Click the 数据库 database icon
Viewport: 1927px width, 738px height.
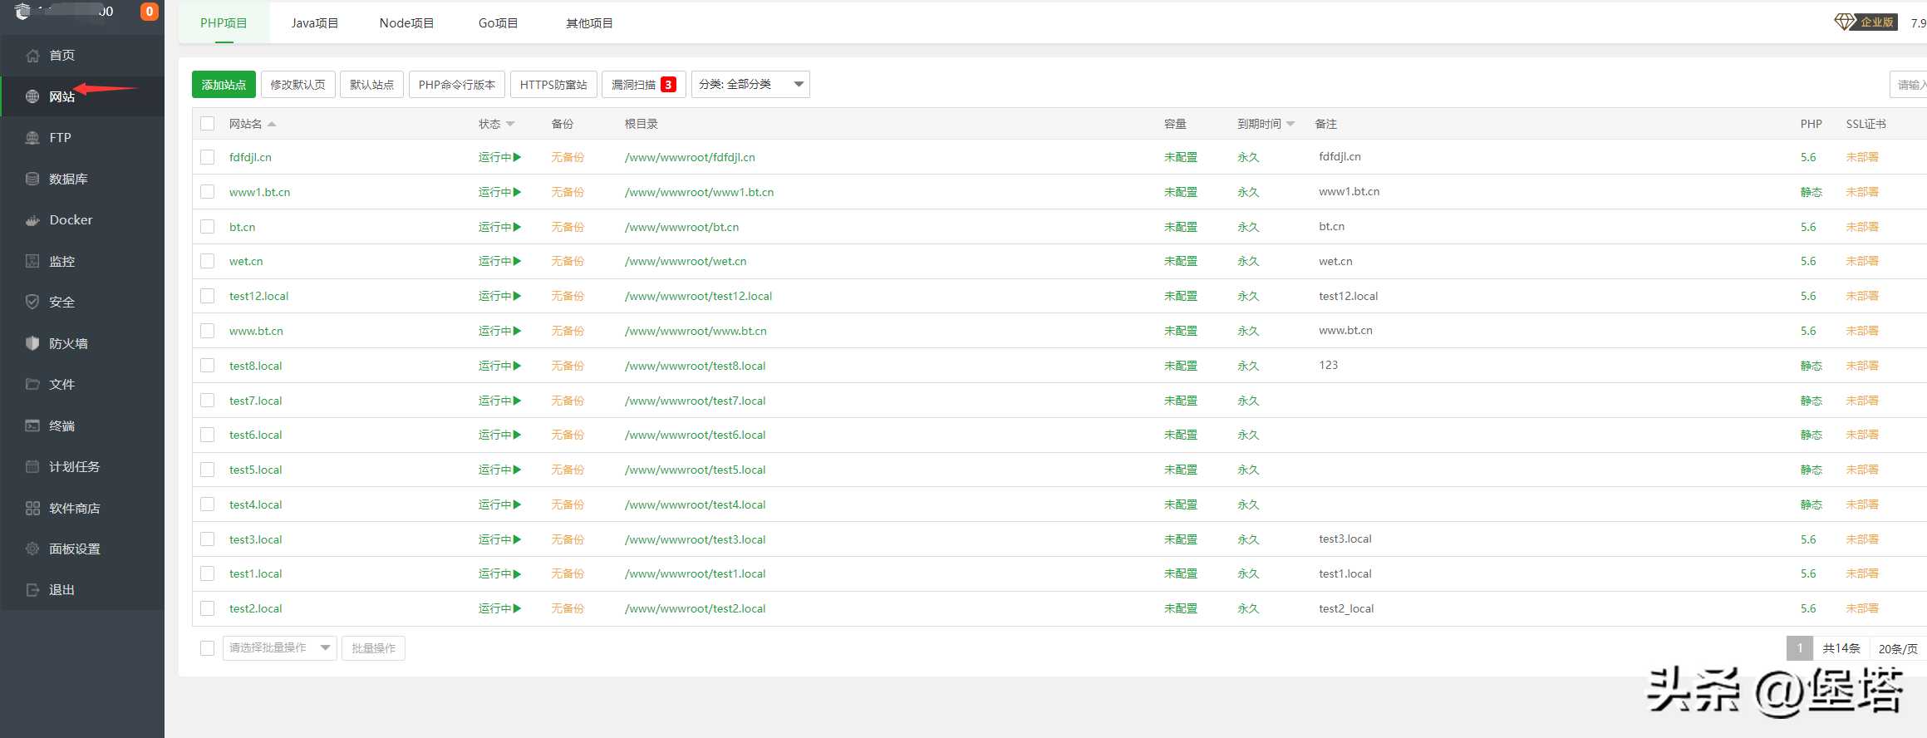(32, 179)
